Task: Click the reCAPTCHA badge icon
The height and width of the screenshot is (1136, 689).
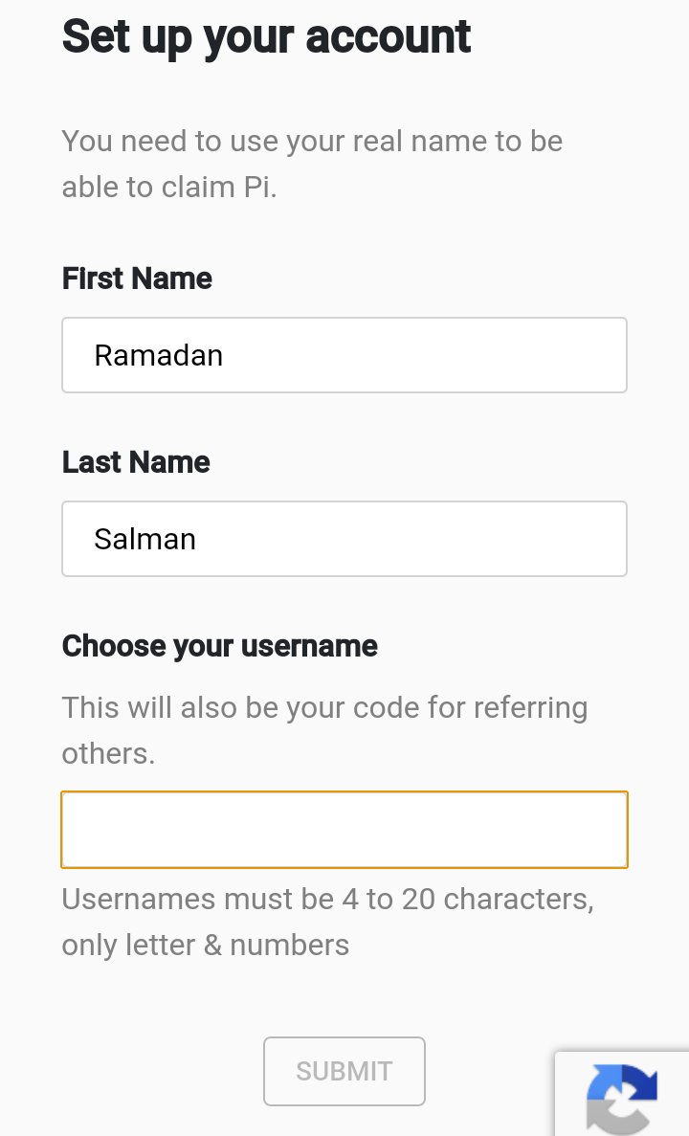Action: [x=622, y=1097]
